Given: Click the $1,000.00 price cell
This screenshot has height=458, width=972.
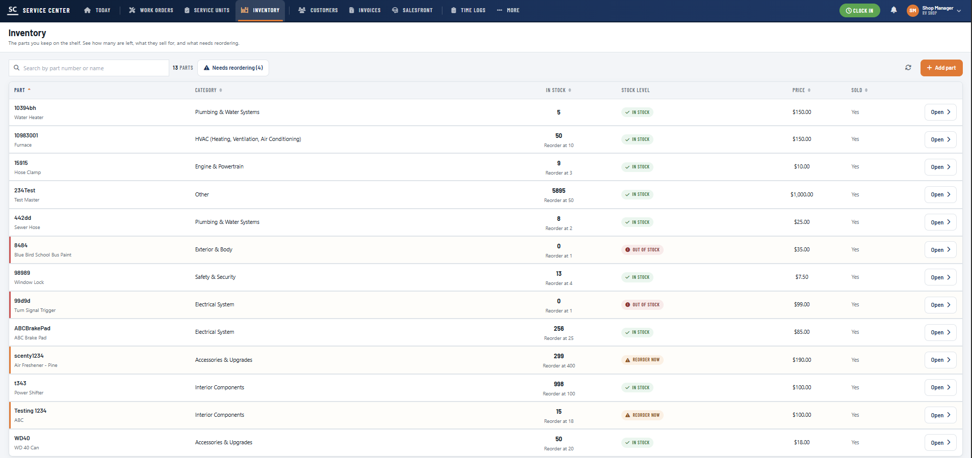Looking at the screenshot, I should tap(802, 194).
